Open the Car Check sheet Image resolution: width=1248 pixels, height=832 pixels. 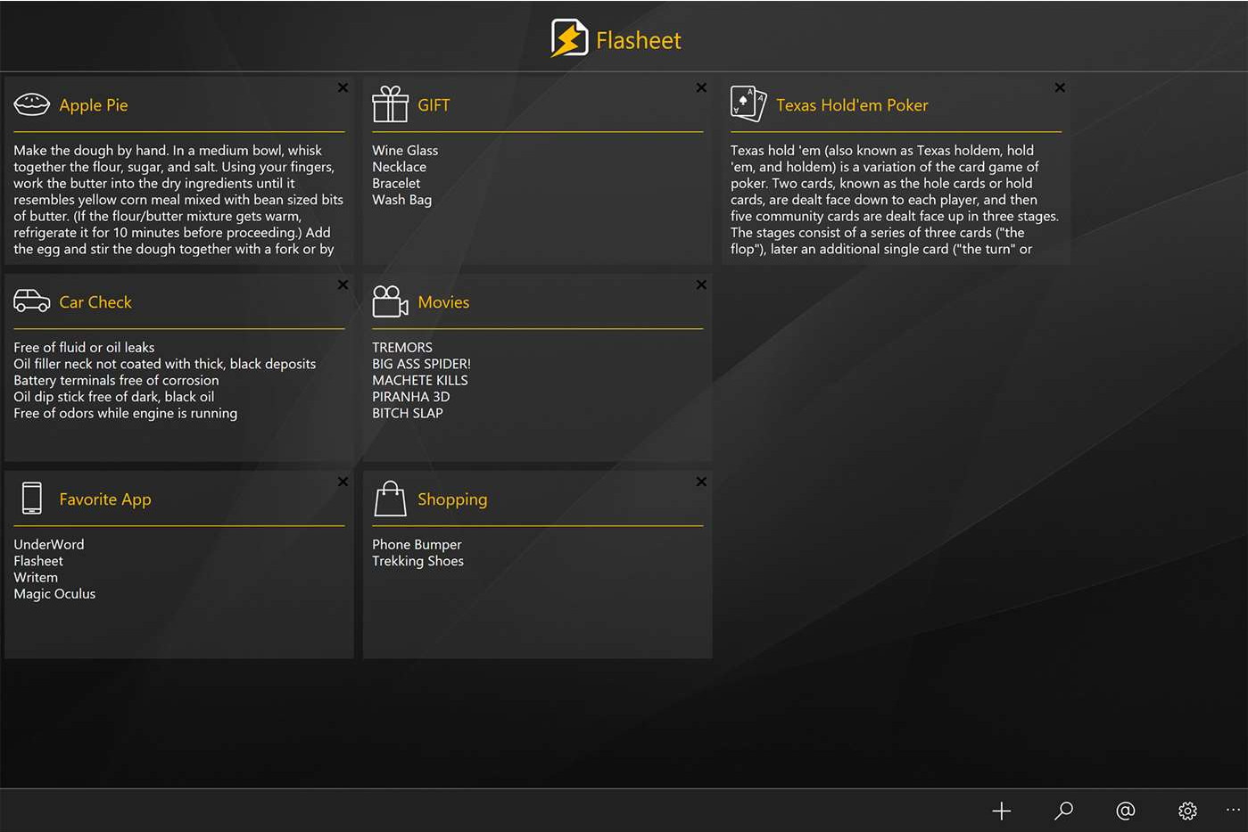pos(95,302)
